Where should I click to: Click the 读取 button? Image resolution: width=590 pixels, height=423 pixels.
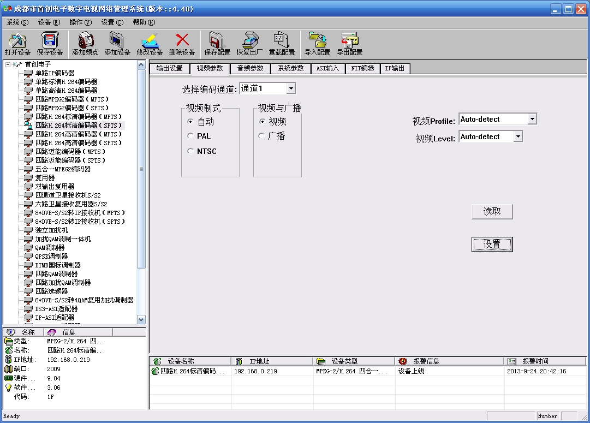coord(492,212)
